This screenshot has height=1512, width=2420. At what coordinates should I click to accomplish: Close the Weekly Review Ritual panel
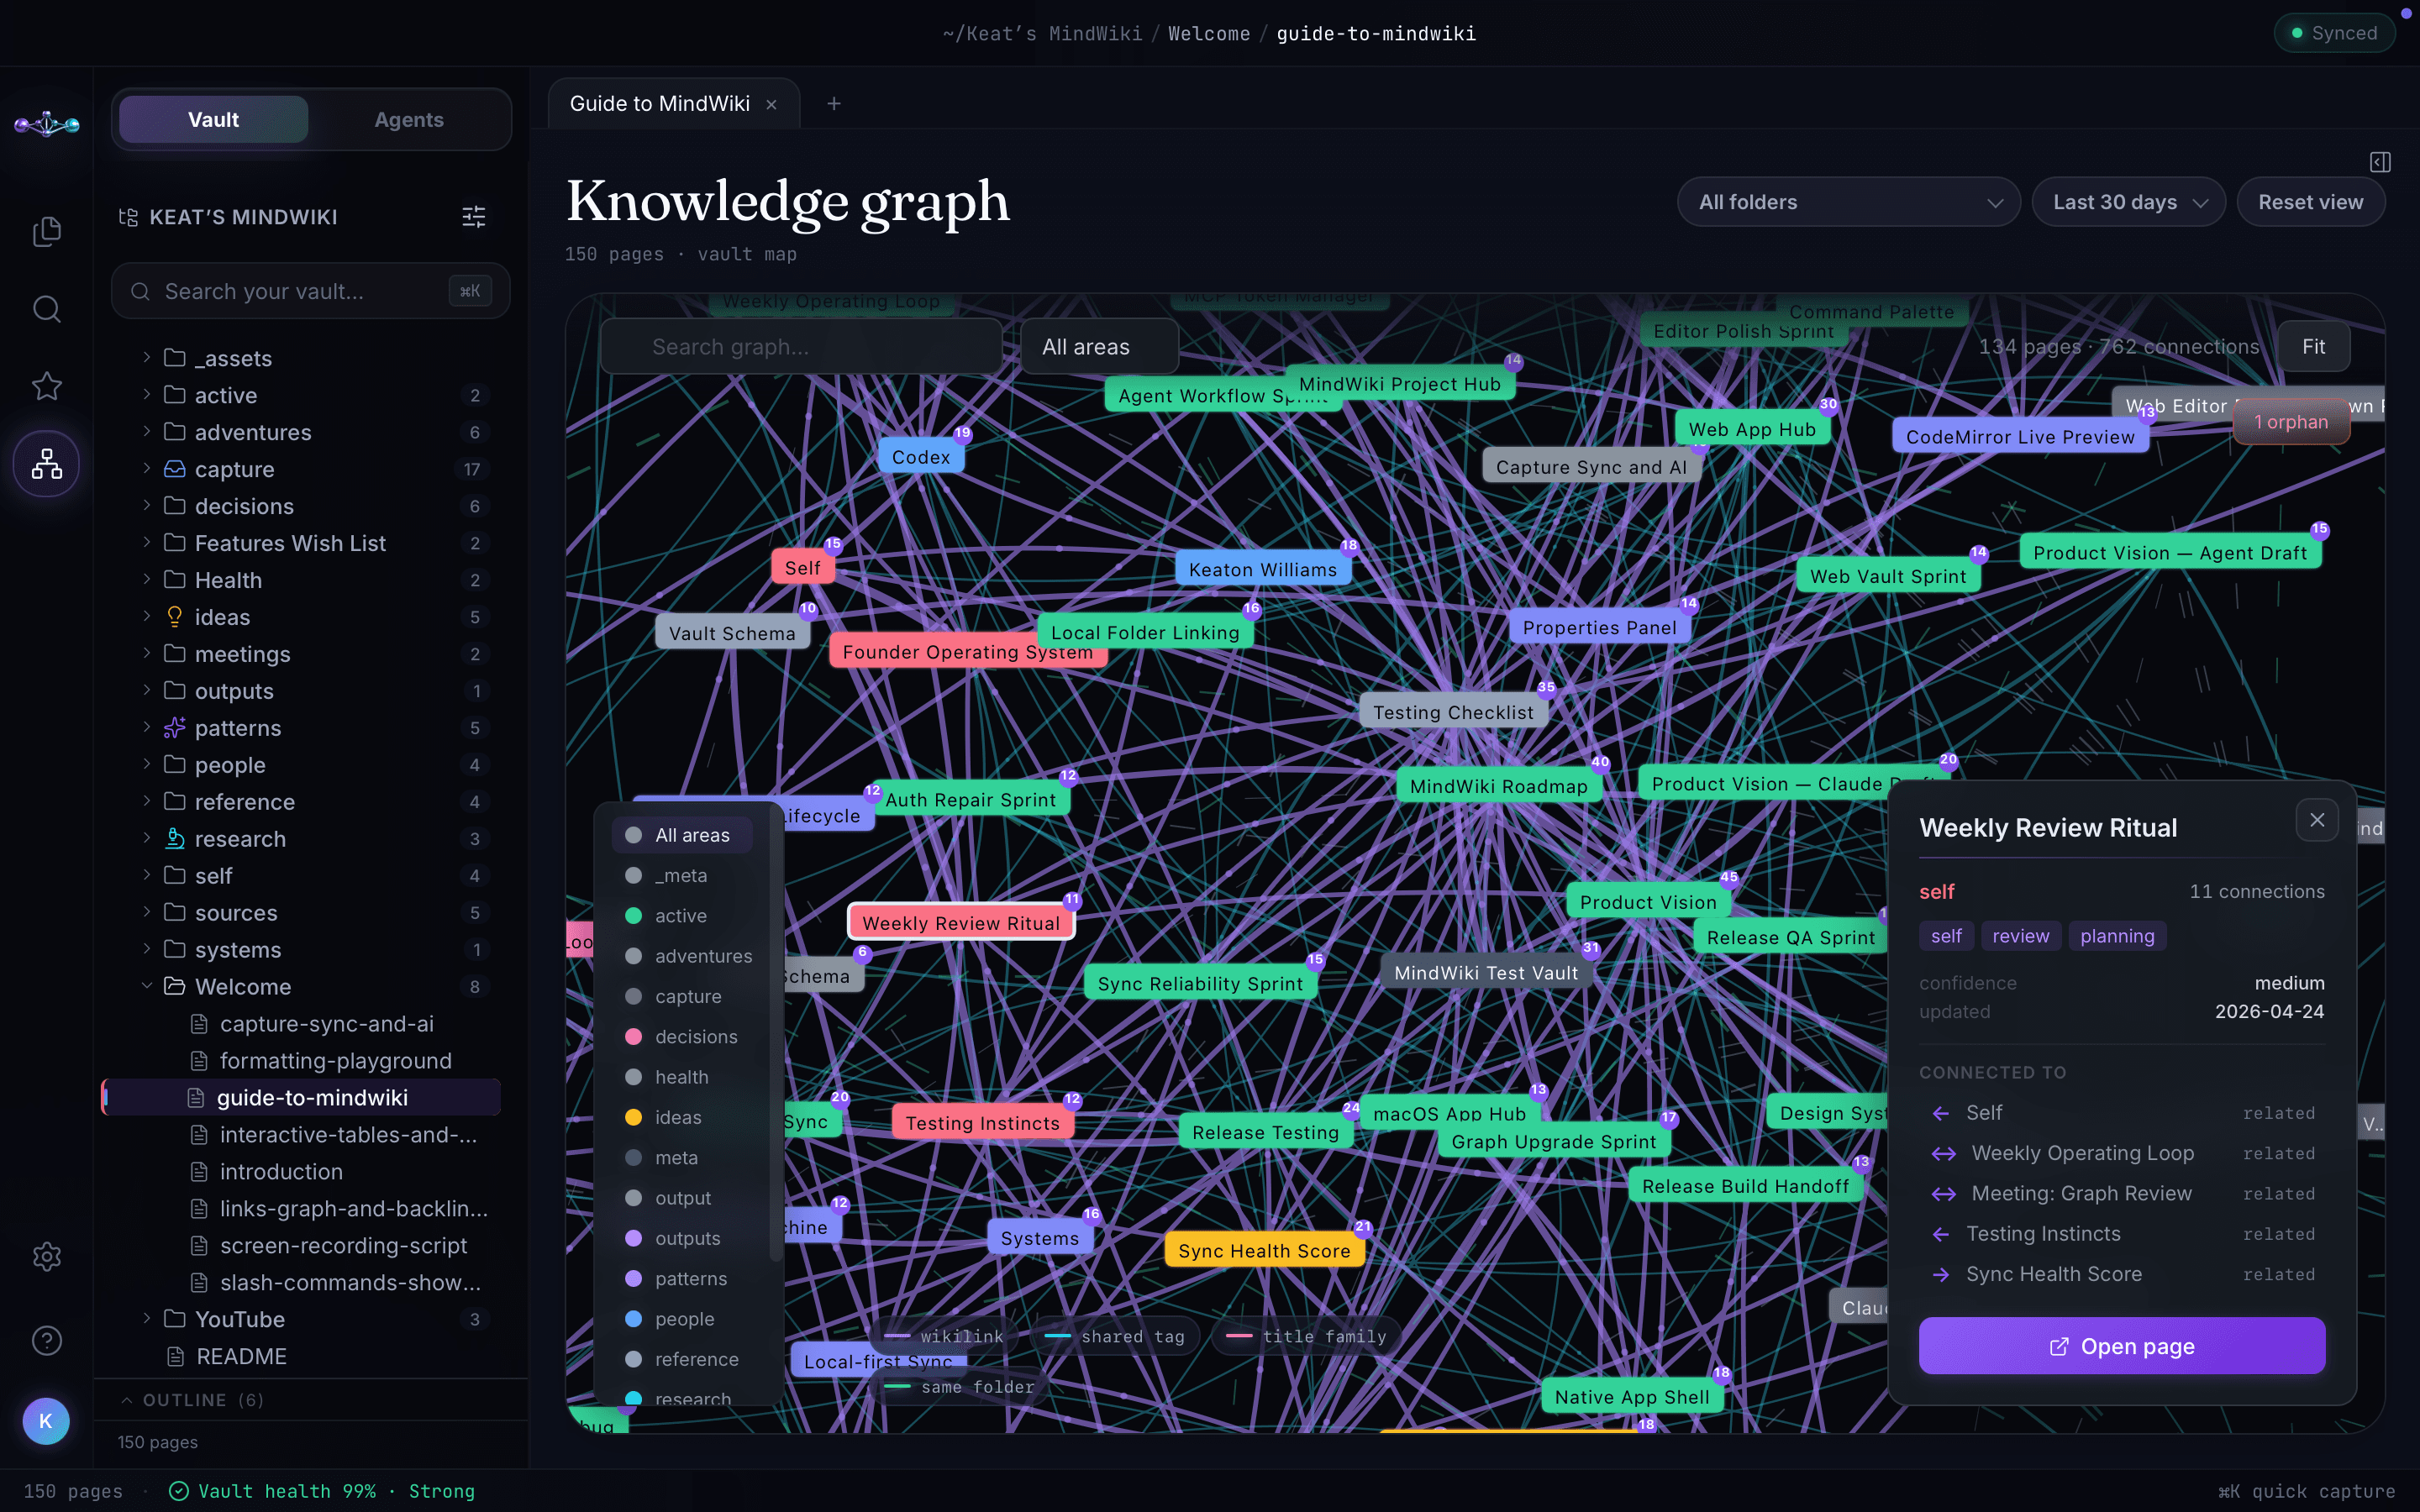point(2317,820)
